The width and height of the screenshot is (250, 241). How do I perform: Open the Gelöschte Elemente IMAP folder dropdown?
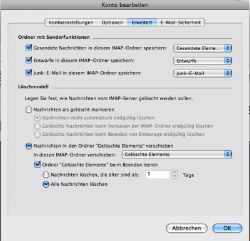click(x=177, y=155)
